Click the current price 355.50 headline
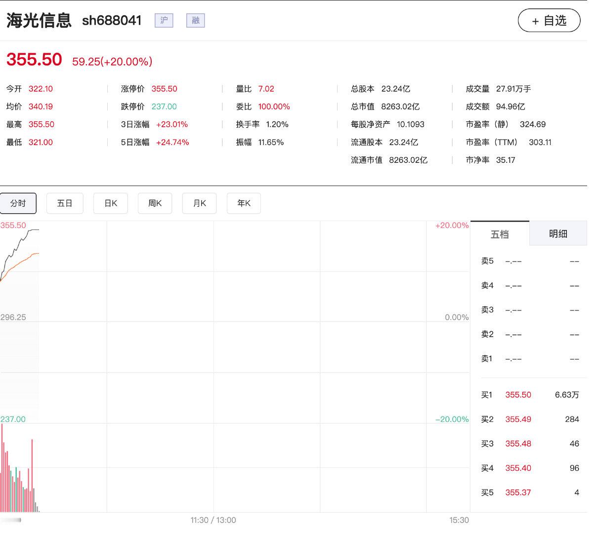This screenshot has width=599, height=533. pos(34,60)
